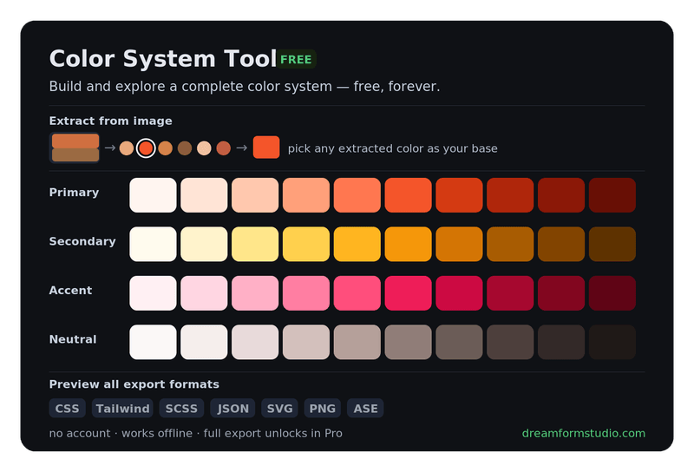Select the seventh Accent swatch in crimson
This screenshot has width=694, height=472.
[x=460, y=293]
